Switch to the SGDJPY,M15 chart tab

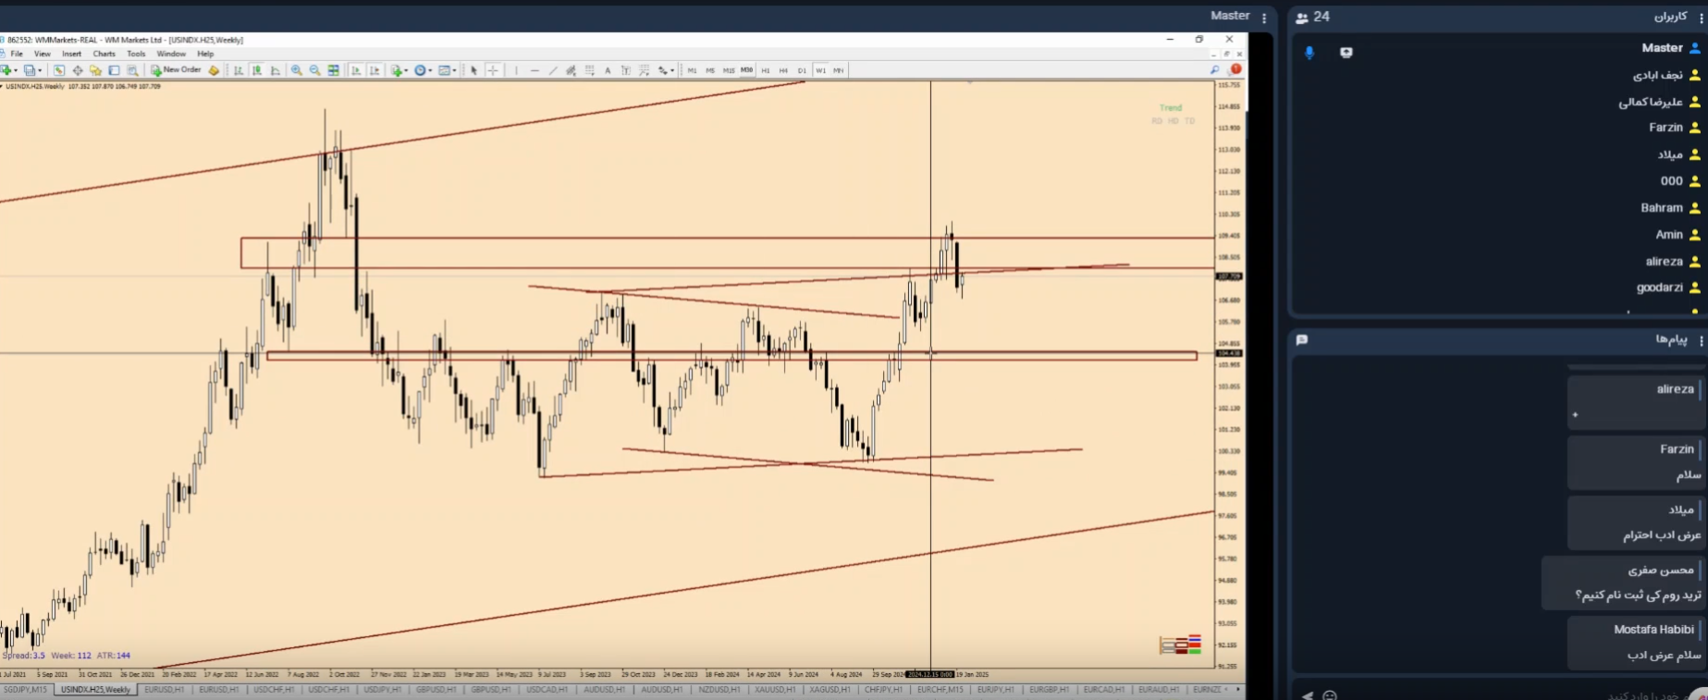25,690
